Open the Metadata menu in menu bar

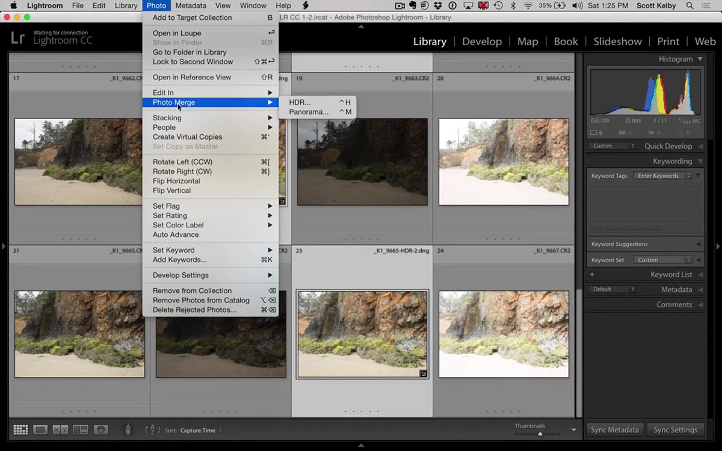click(x=191, y=5)
